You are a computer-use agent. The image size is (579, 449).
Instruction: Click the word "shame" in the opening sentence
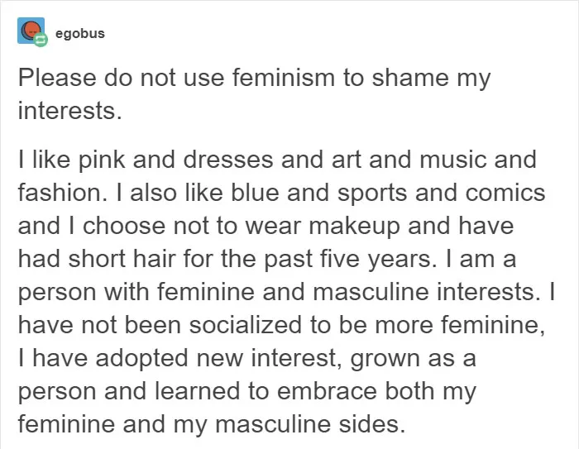tap(409, 78)
